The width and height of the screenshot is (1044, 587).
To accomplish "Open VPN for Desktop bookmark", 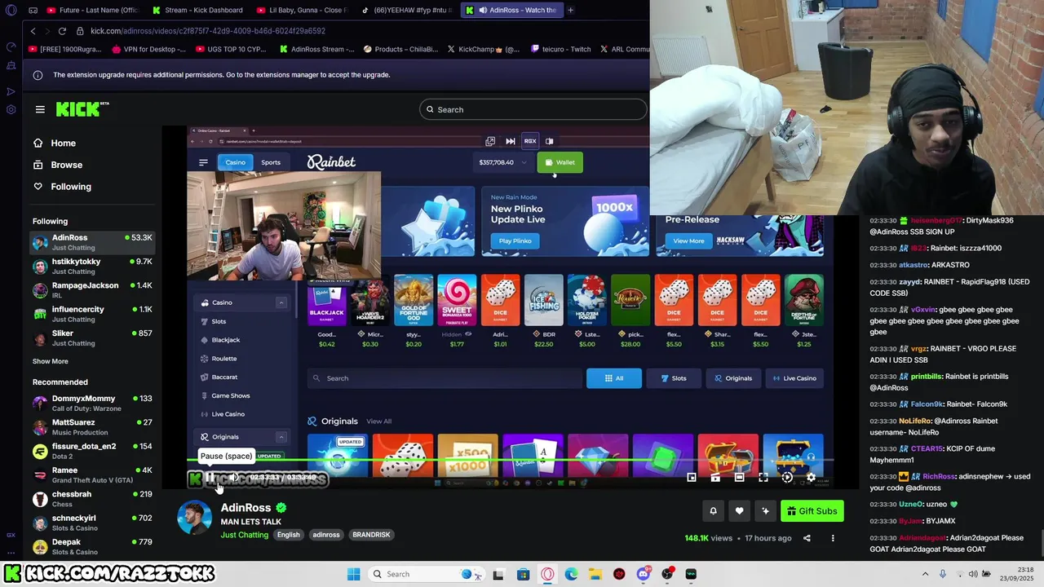I will pyautogui.click(x=148, y=49).
